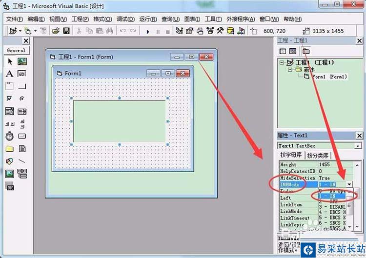Image resolution: width=366 pixels, height=258 pixels.
Task: Click the Cut scissors toolbar icon
Action: pyautogui.click(x=79, y=31)
